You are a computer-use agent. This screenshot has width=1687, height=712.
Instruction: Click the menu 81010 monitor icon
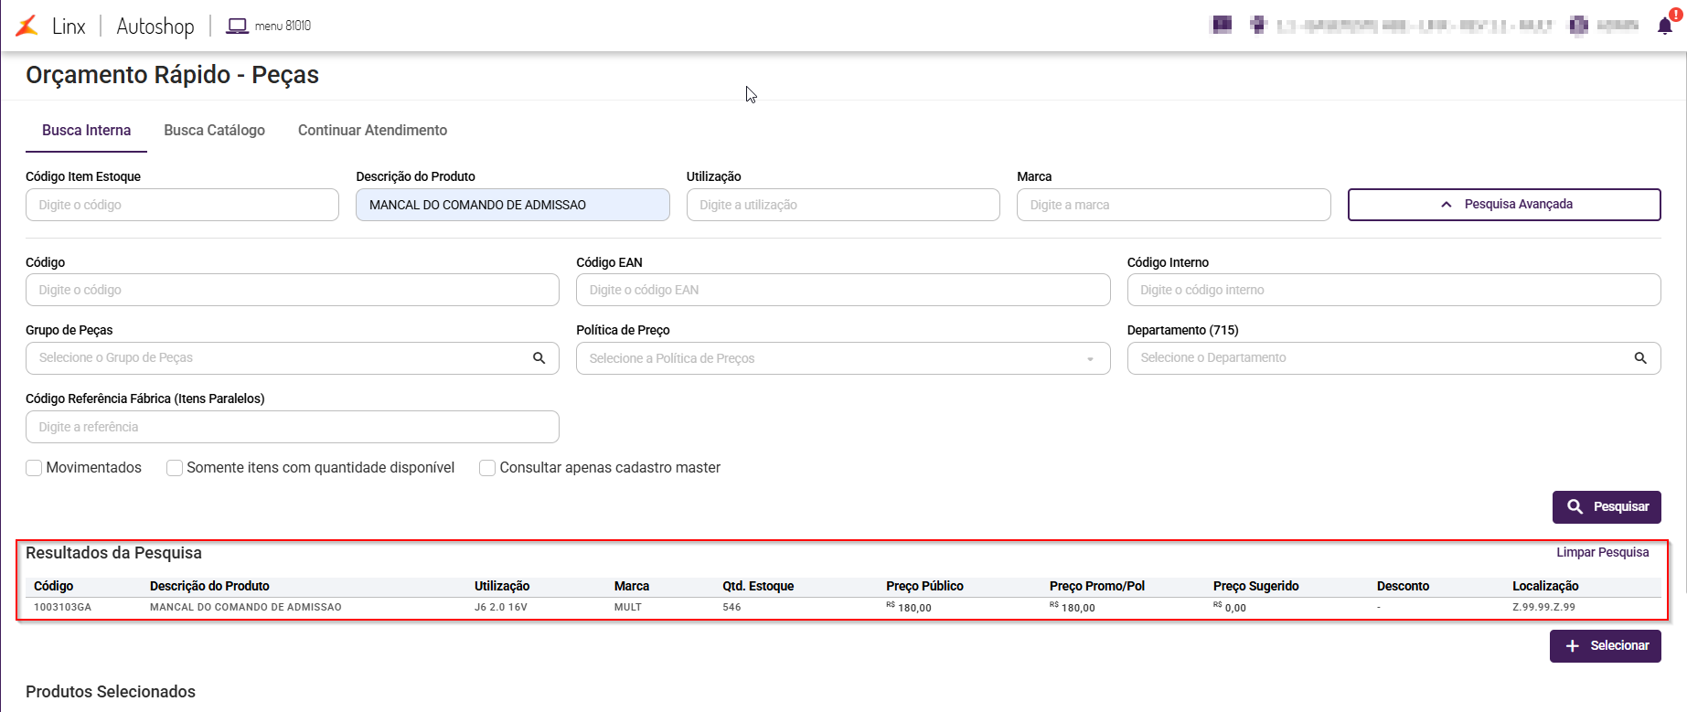point(237,26)
